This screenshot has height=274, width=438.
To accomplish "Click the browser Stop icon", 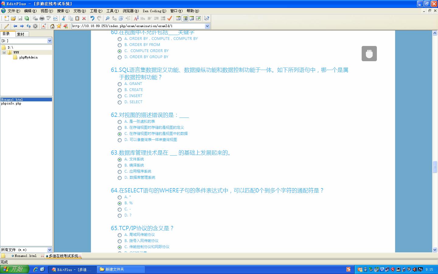I will 35,26.
